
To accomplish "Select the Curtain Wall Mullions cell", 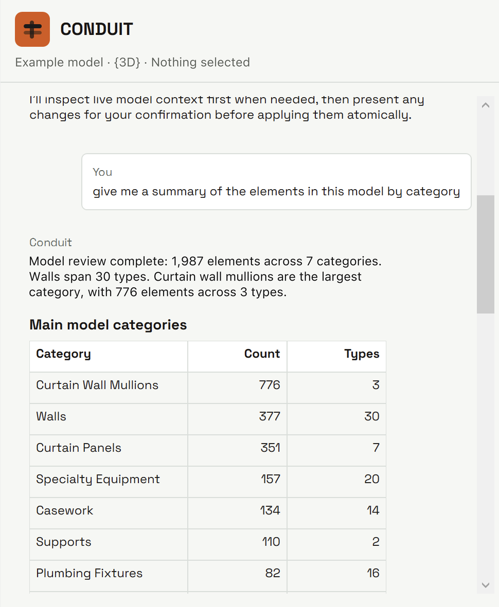I will tap(109, 388).
